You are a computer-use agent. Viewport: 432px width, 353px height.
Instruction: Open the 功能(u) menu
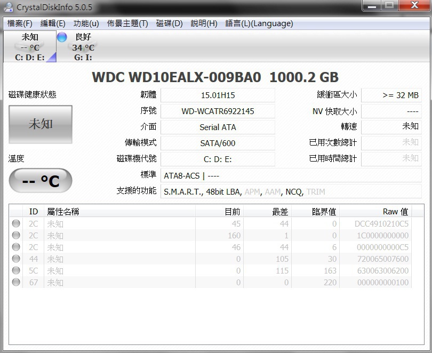tap(86, 23)
